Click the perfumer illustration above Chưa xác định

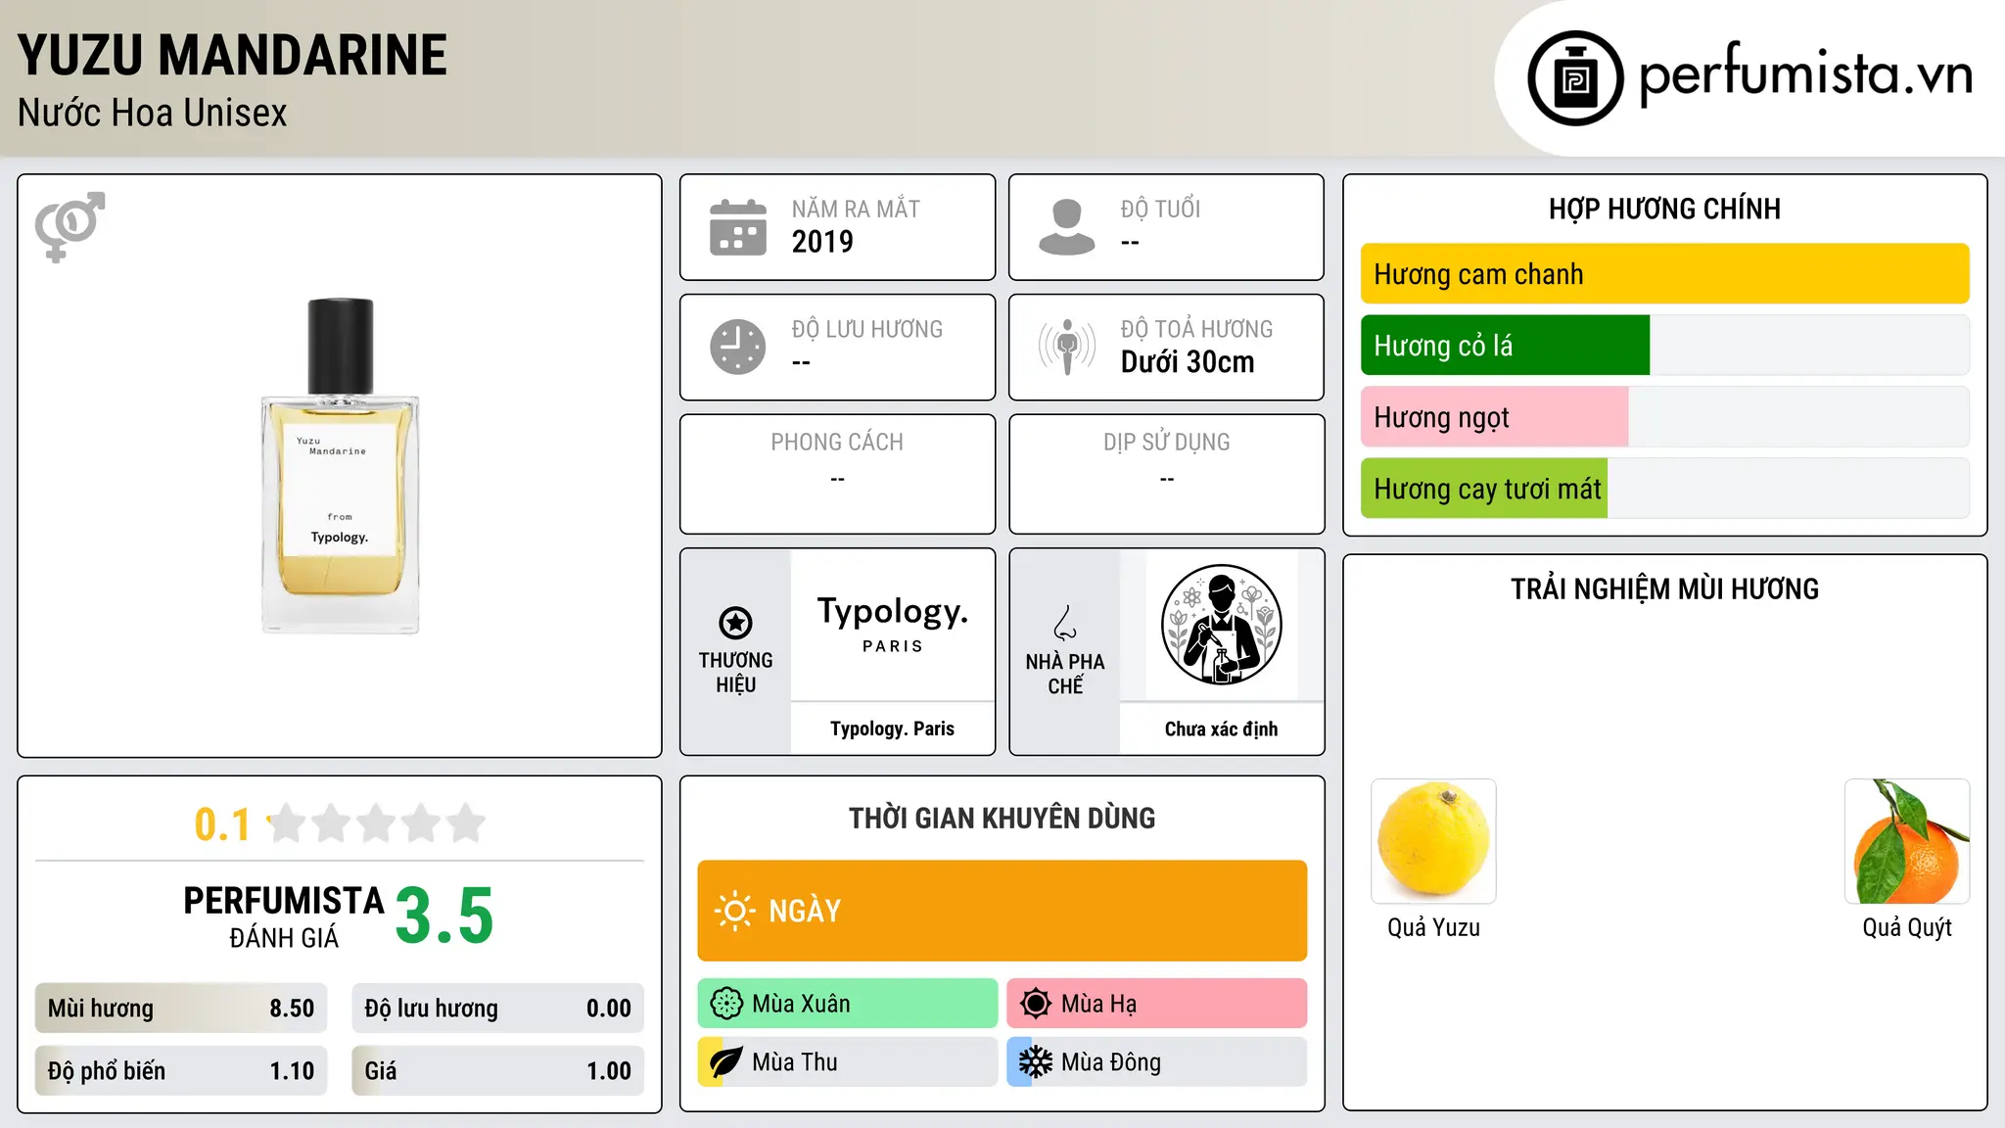[x=1221, y=625]
